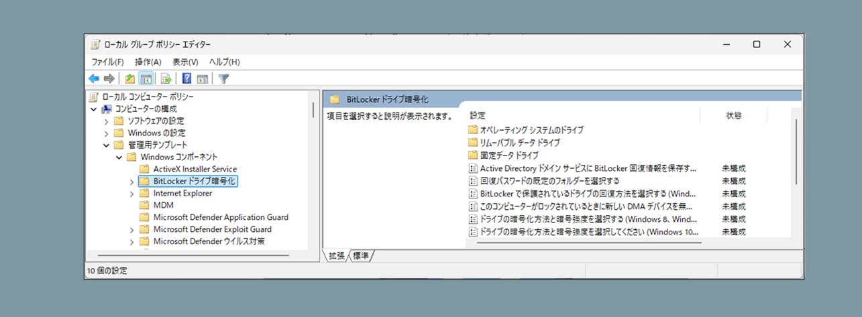Select オペレーティング システムのドライブ in list
Screen dimensions: 862x317
531,130
